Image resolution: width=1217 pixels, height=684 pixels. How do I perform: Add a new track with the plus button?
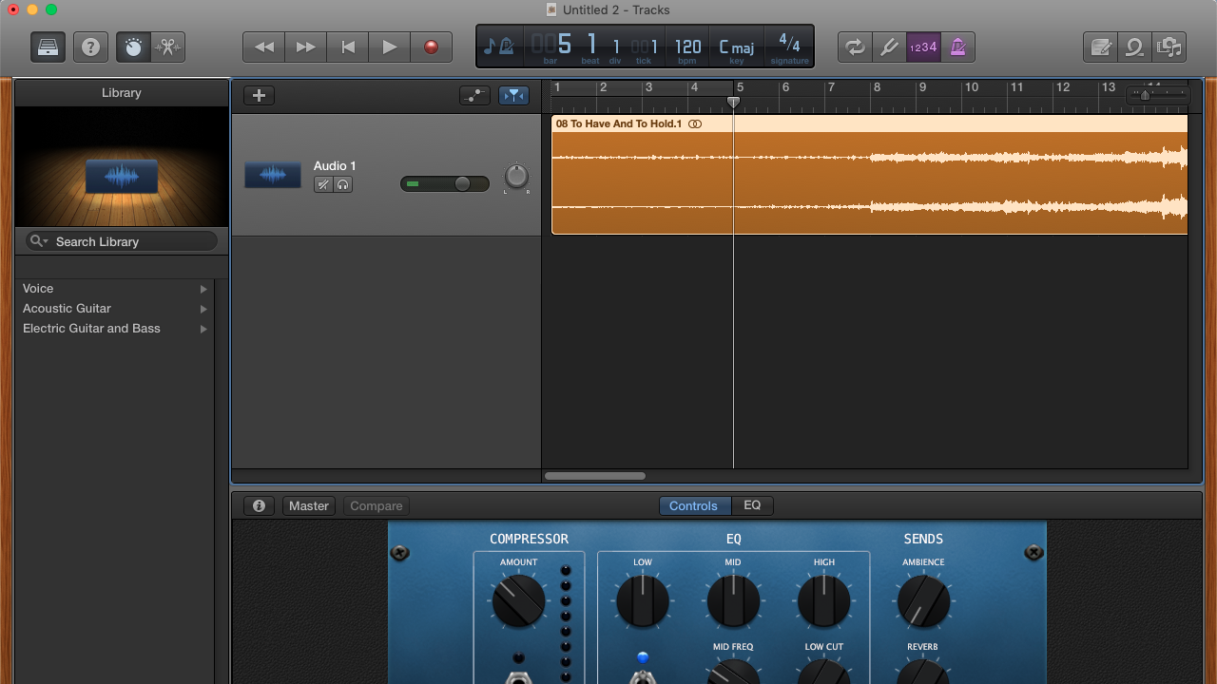point(258,95)
